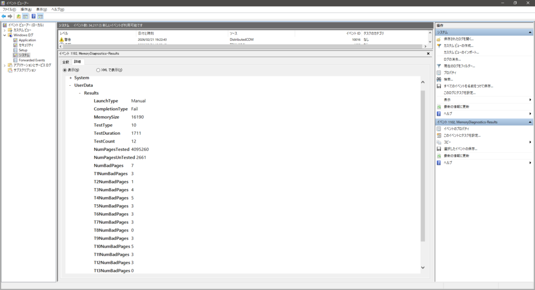This screenshot has height=290, width=535.
Task: Open the 操作 menu in menu bar
Action: coord(26,9)
